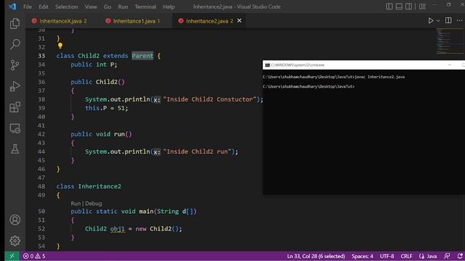Open the Explorer view in activity bar
Screen dimensions: 465x261
coord(15,24)
